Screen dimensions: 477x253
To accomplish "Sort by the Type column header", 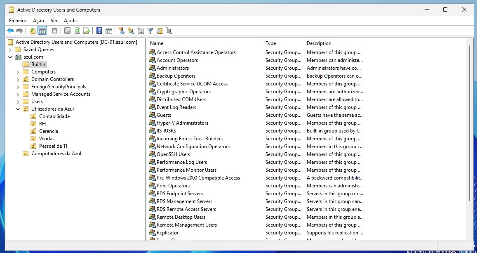I will point(284,43).
